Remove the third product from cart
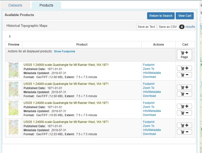 pos(184,113)
